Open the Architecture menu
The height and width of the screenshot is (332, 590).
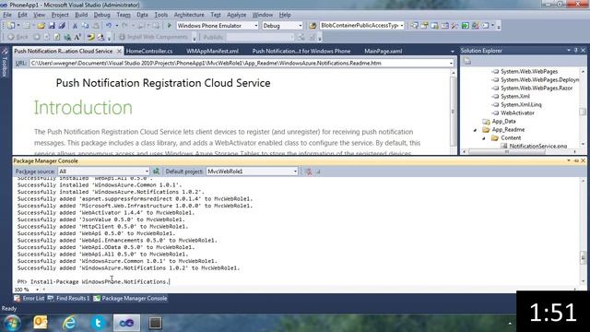tap(189, 15)
